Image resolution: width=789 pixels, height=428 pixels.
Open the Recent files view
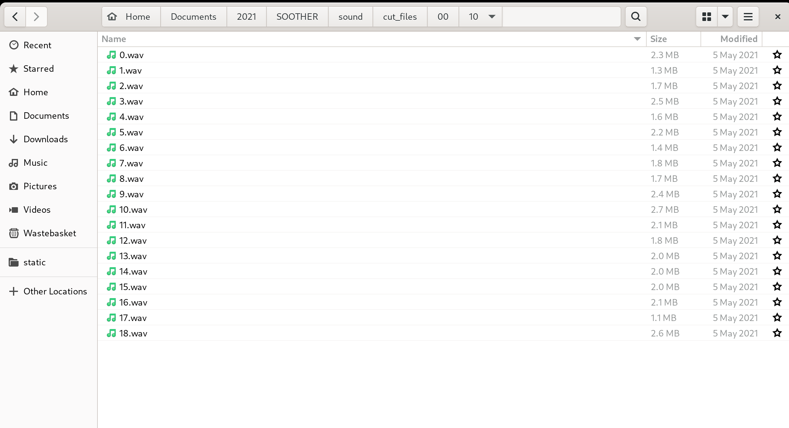tap(37, 45)
